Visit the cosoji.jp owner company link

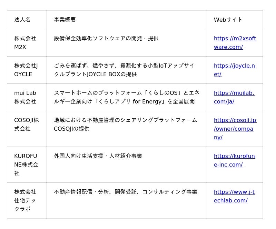click(x=235, y=120)
